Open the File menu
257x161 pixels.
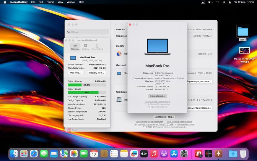pyautogui.click(x=33, y=2)
